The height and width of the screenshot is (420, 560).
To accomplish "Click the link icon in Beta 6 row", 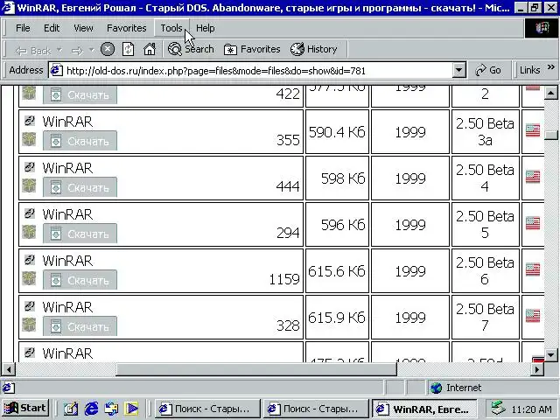I will [x=29, y=260].
